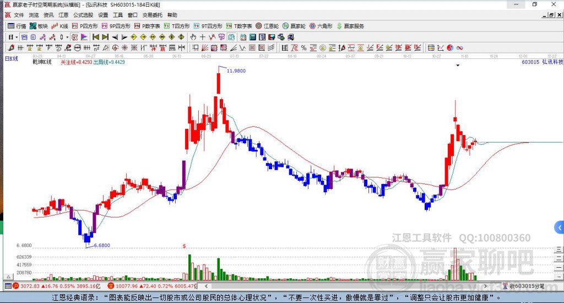Open the 帮助 menu
564x303 pixels.
(172, 15)
